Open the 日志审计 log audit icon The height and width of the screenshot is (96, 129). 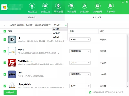click(x=111, y=6)
